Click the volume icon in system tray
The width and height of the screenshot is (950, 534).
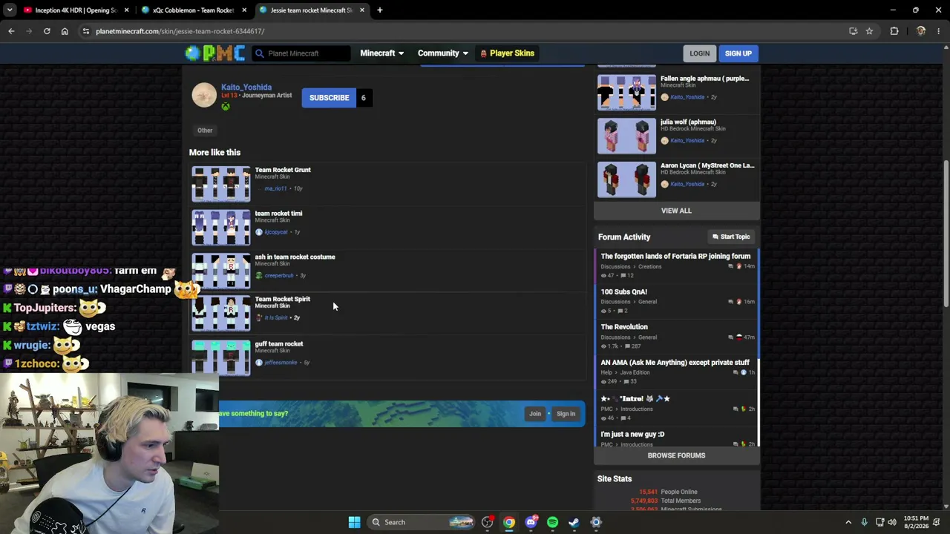(x=892, y=522)
